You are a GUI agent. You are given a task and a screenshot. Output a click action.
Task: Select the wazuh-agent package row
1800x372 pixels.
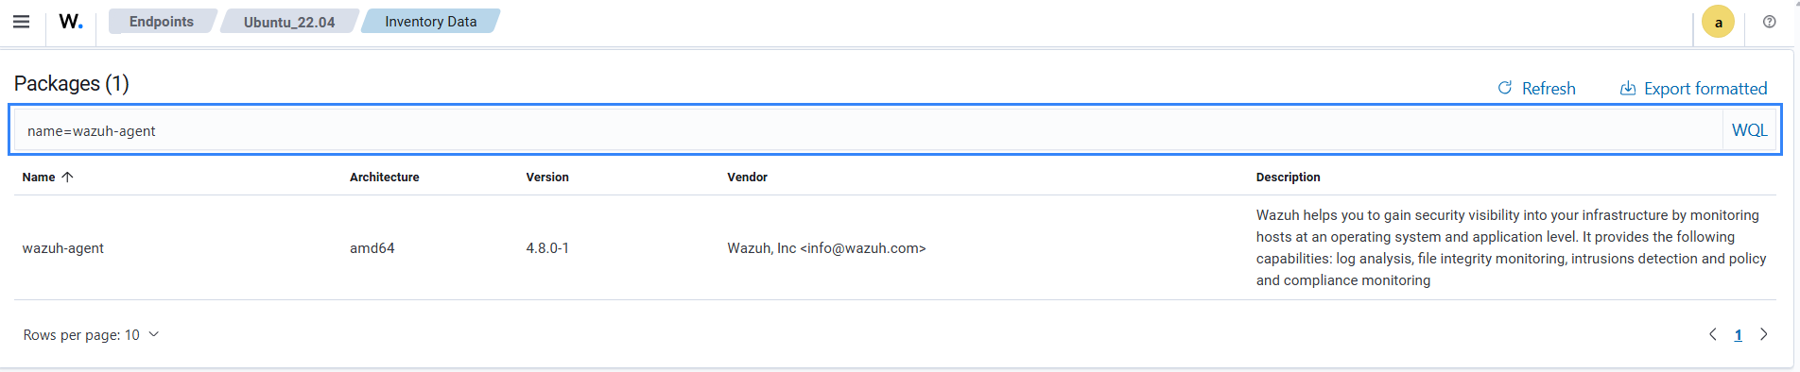pos(895,247)
